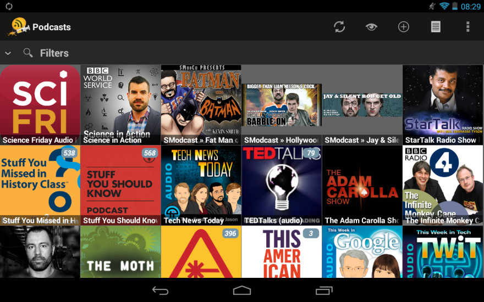The width and height of the screenshot is (484, 302).
Task: Select TEDTalks (audio) podcast
Action: point(282,185)
